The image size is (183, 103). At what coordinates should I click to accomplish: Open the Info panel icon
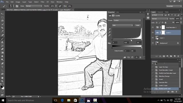[x=148, y=18]
